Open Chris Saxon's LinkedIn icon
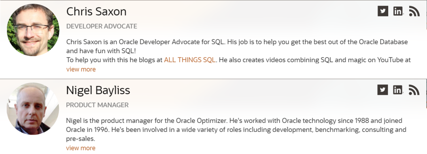Screen dimensions: 427x154 point(398,11)
